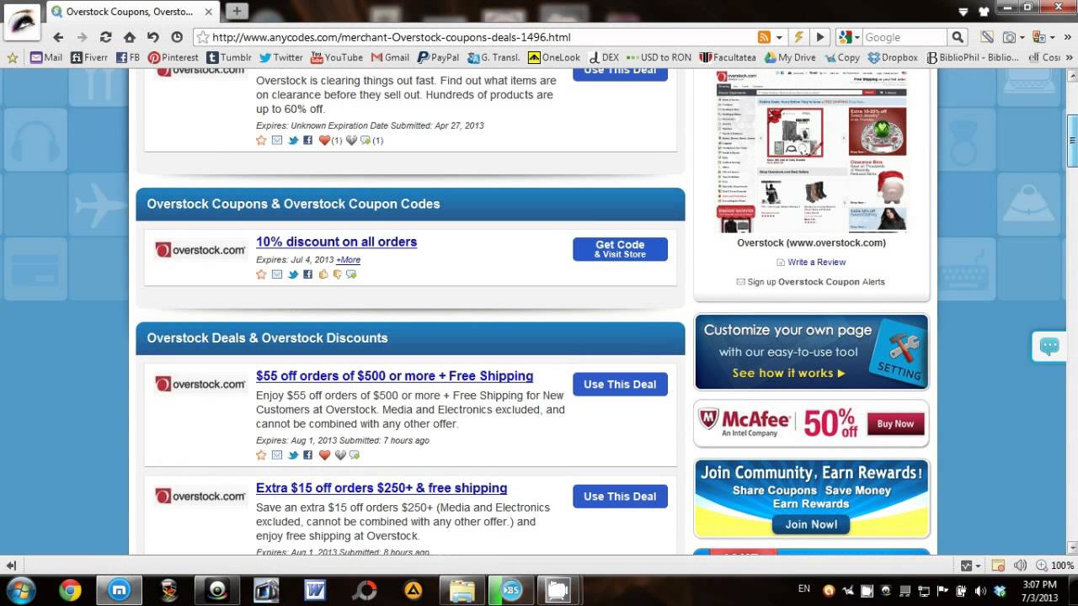1078x606 pixels.
Task: Reload the current page
Action: (x=105, y=37)
